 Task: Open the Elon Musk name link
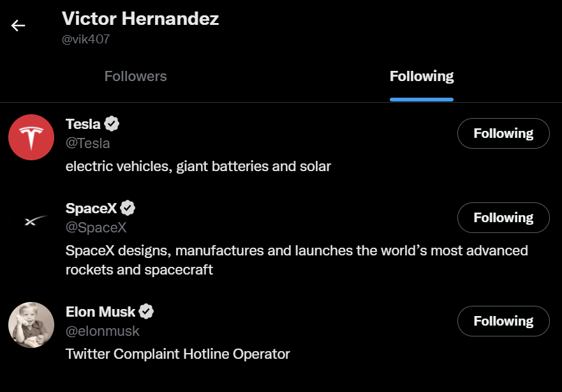pyautogui.click(x=100, y=312)
